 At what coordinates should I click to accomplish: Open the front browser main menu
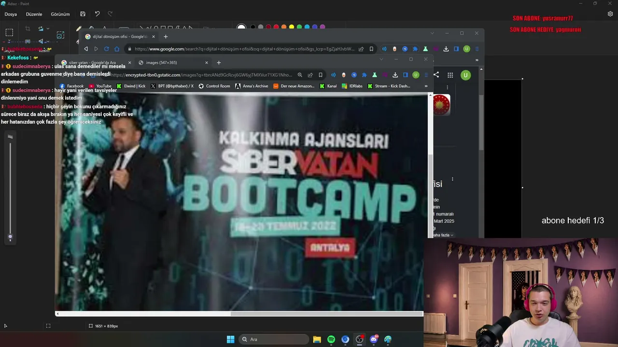click(426, 75)
